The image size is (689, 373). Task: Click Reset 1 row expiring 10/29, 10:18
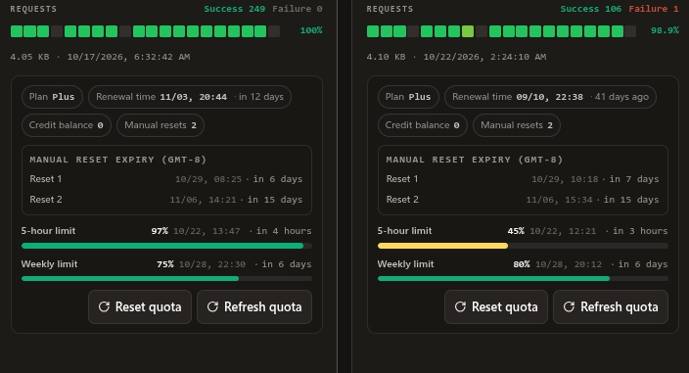(523, 179)
